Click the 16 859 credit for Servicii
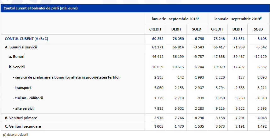This screenshot has height=138, width=270. [x=158, y=67]
